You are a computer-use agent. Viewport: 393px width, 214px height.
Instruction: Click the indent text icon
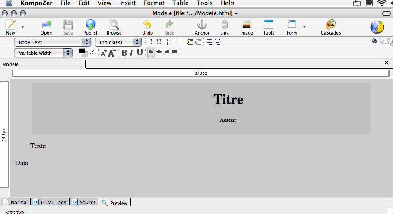pos(190,42)
